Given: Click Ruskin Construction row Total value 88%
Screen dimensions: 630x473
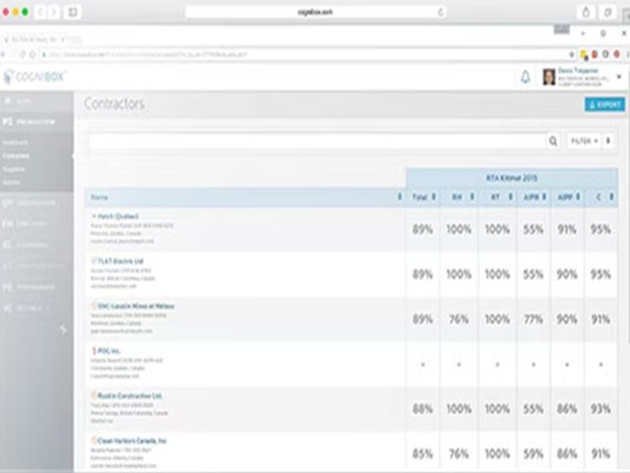Looking at the screenshot, I should pos(422,409).
